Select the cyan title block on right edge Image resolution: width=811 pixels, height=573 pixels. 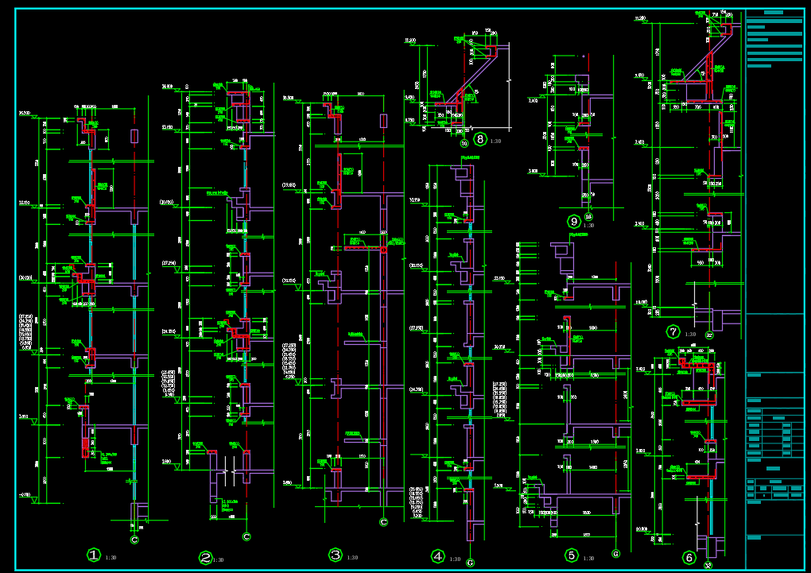774,289
